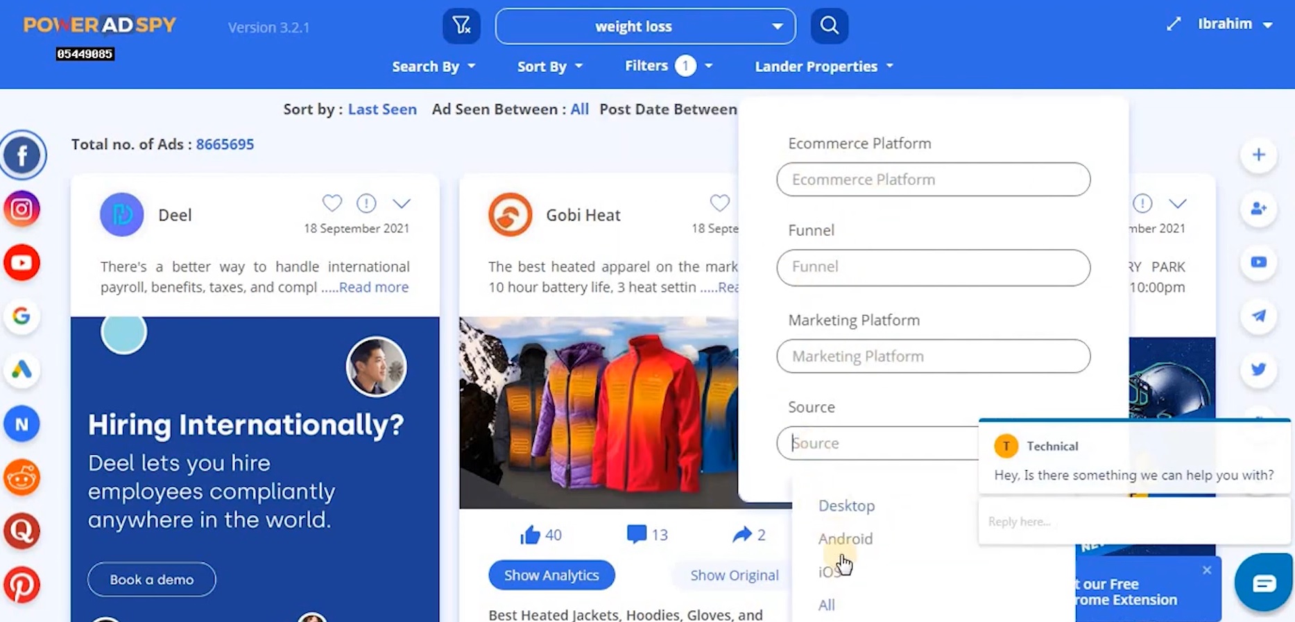This screenshot has width=1295, height=622.
Task: Choose the Google ads platform icon
Action: coord(22,316)
